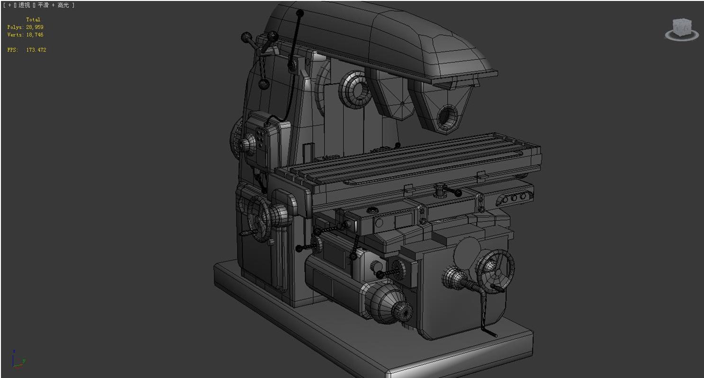Screen dimensions: 704x378
Task: Open the viewport "+" general menu
Action: pyautogui.click(x=9, y=5)
